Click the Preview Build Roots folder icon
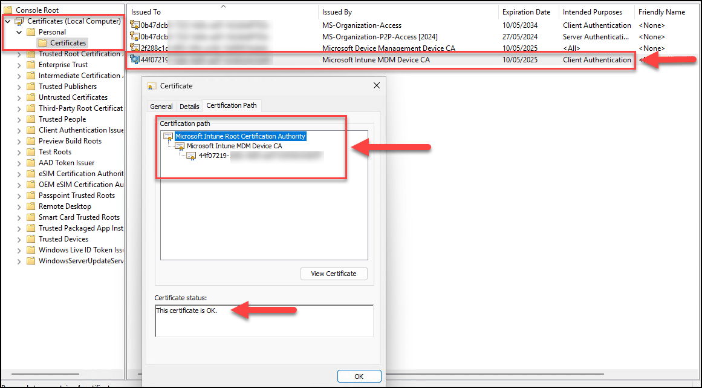 31,140
